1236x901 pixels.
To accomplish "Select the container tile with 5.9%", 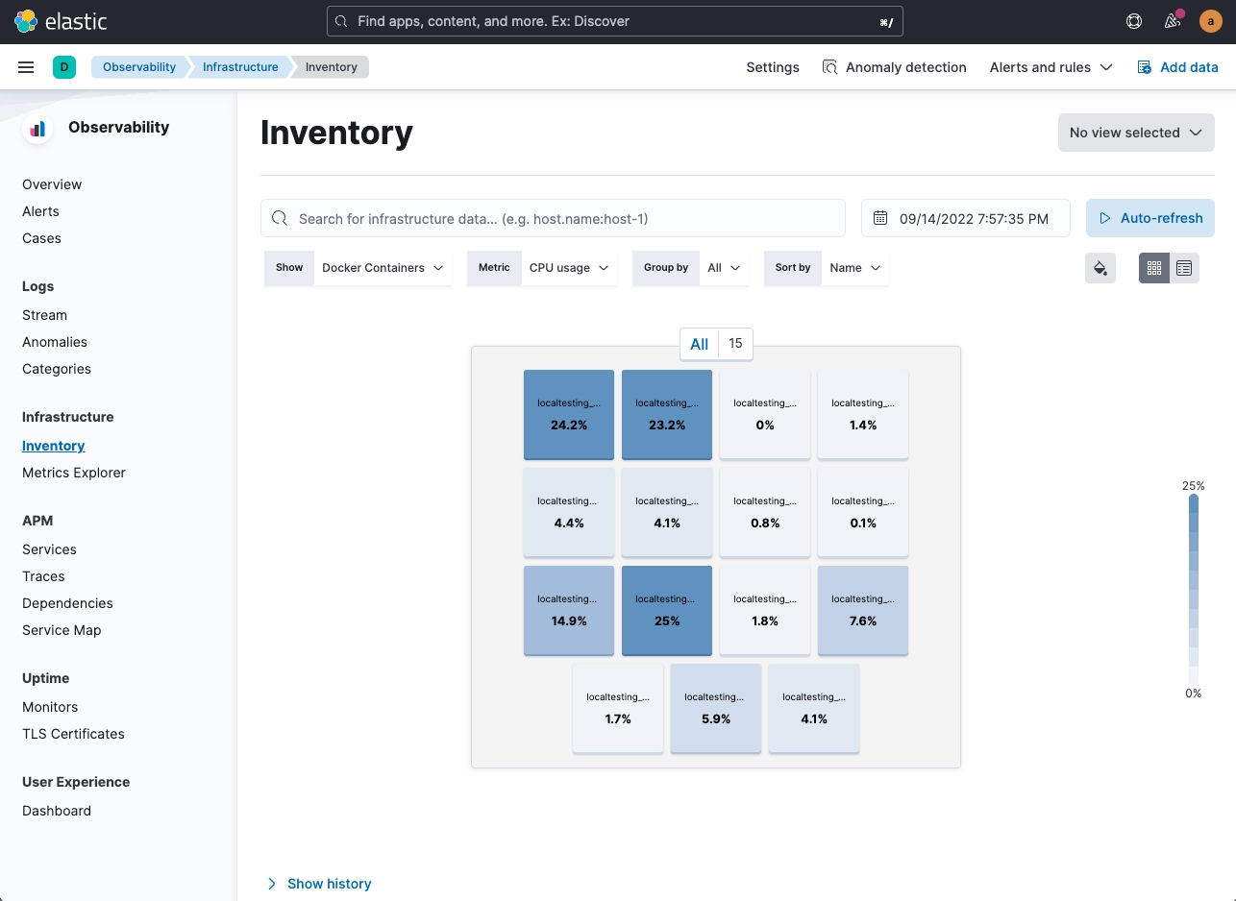I will 716,709.
